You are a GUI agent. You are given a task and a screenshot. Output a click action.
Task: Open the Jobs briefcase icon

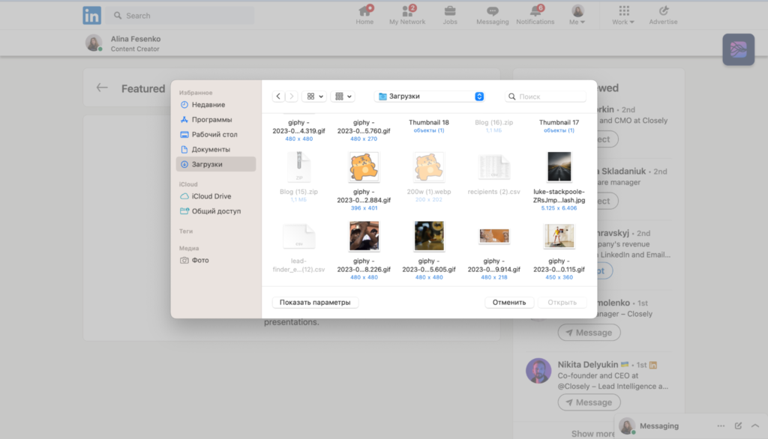coord(449,12)
